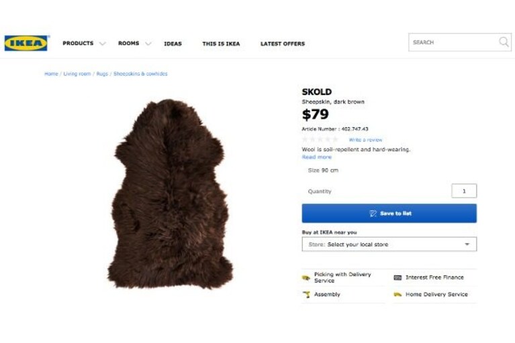Viewport: 515px width, 343px height.
Task: Click the Save to list button
Action: [389, 213]
